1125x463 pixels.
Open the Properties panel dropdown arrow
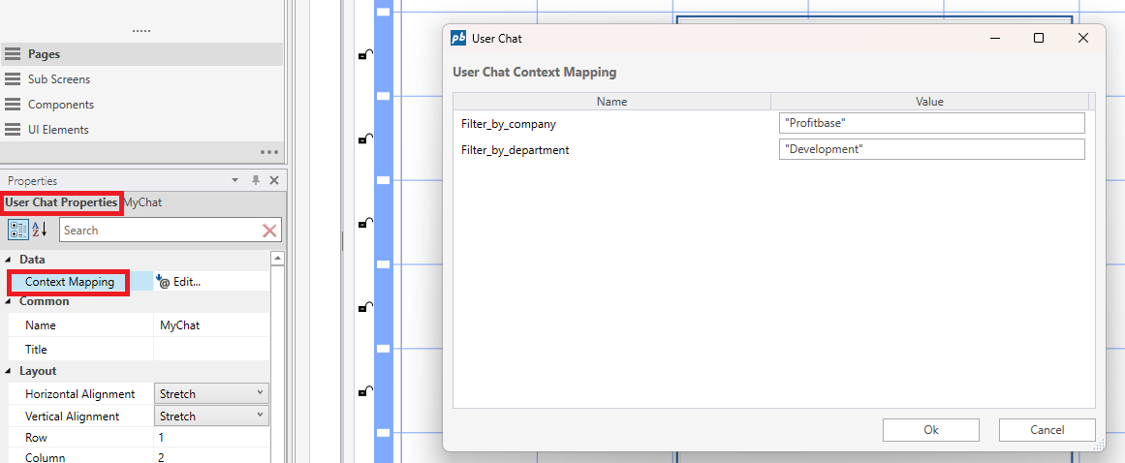point(234,180)
